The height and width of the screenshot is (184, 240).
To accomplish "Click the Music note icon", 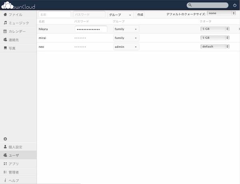I will click(5, 23).
